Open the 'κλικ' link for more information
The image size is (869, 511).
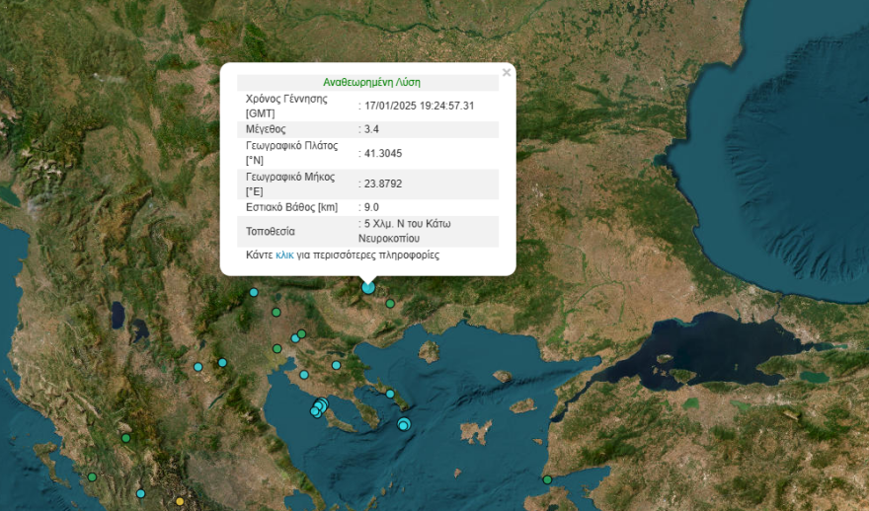284,255
